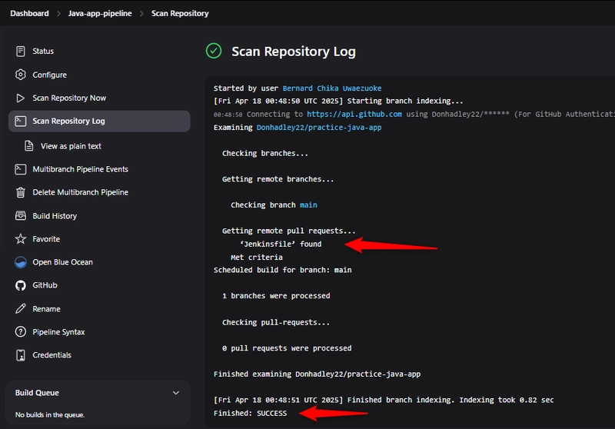Click the Scan Repository Log terminal icon
This screenshot has height=429, width=615.
click(x=21, y=121)
